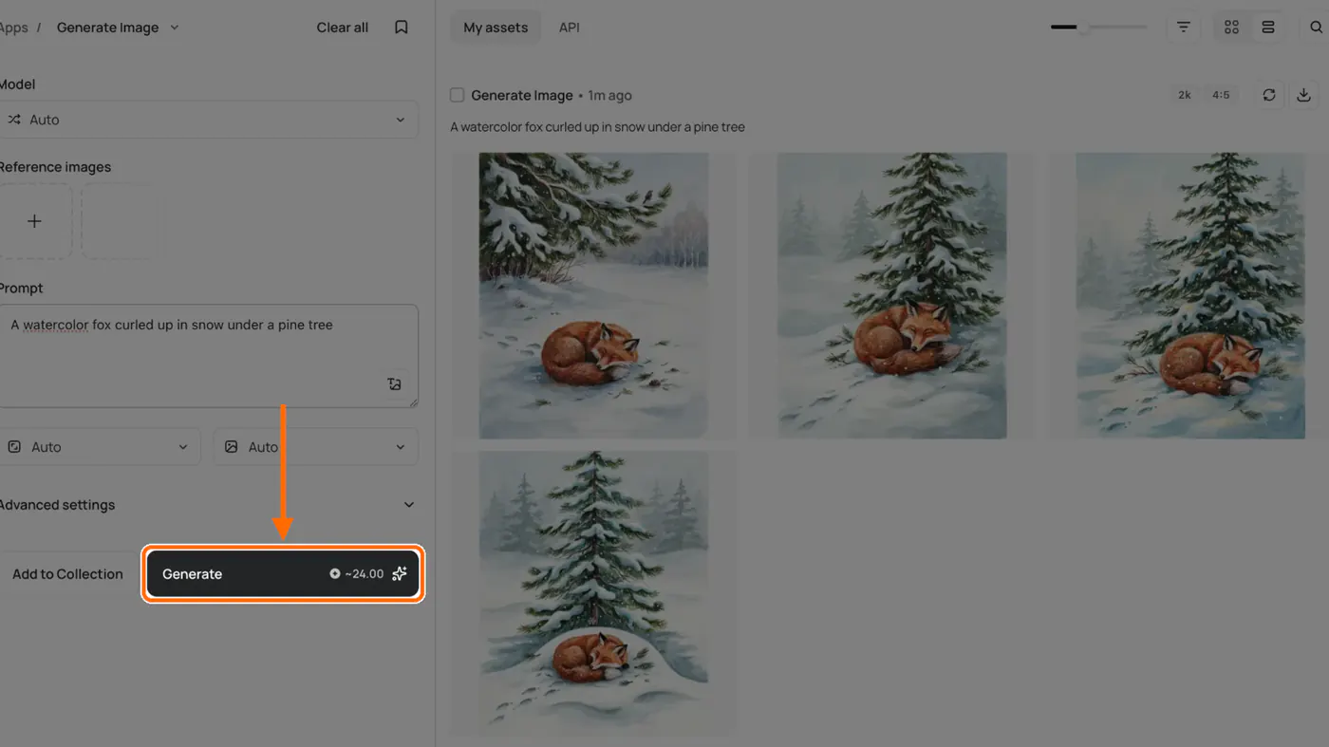Click the empty second reference image slot
Viewport: 1329px width, 747px height.
coord(119,221)
